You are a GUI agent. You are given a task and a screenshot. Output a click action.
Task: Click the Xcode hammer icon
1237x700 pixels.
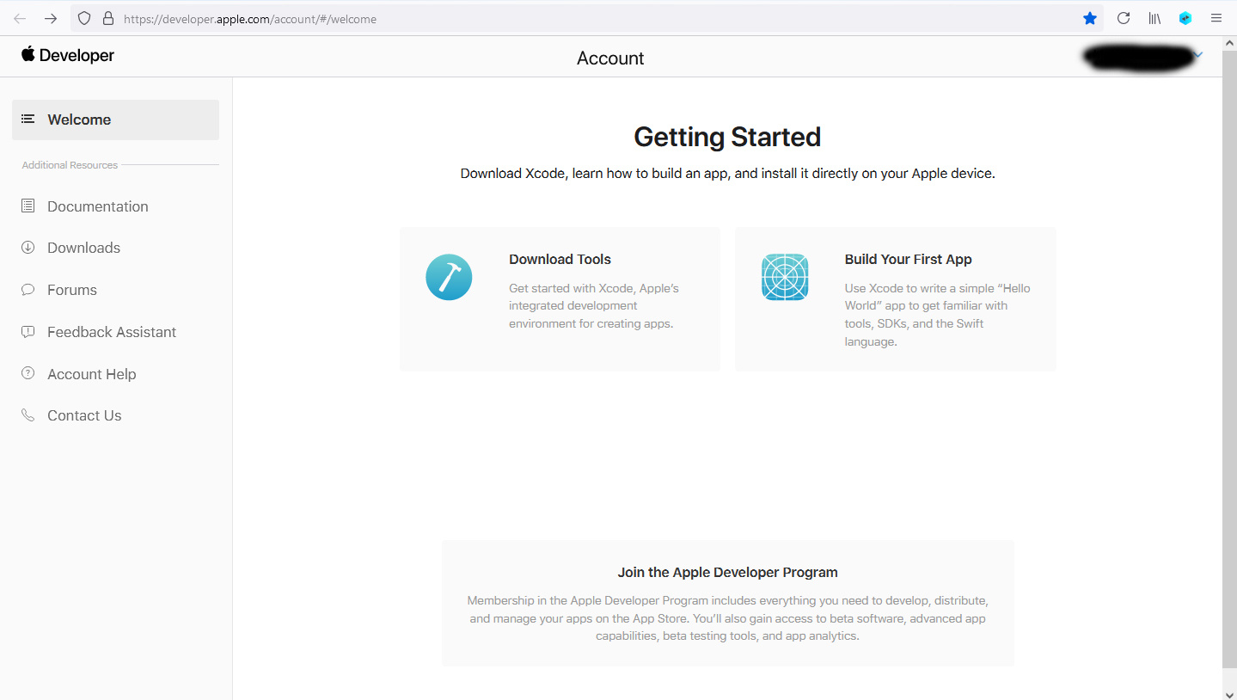click(x=449, y=277)
